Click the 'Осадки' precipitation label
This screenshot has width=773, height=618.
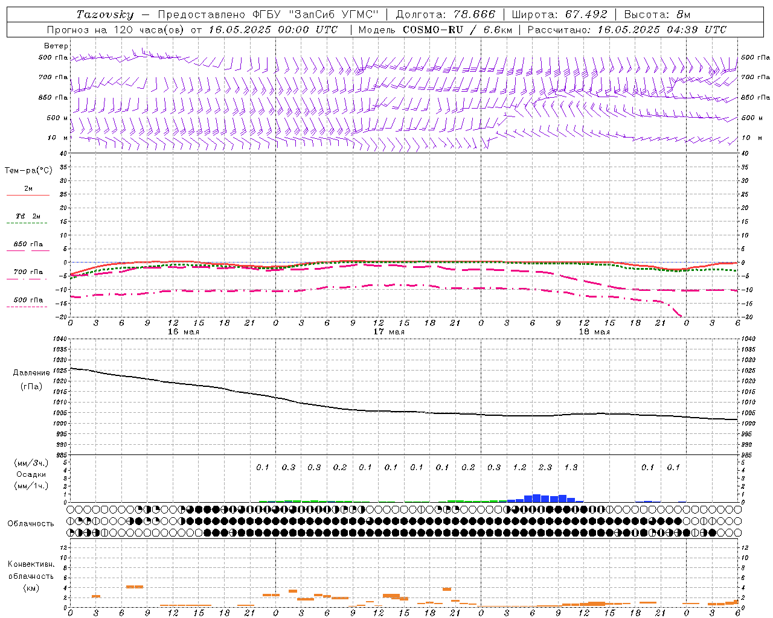click(x=31, y=474)
